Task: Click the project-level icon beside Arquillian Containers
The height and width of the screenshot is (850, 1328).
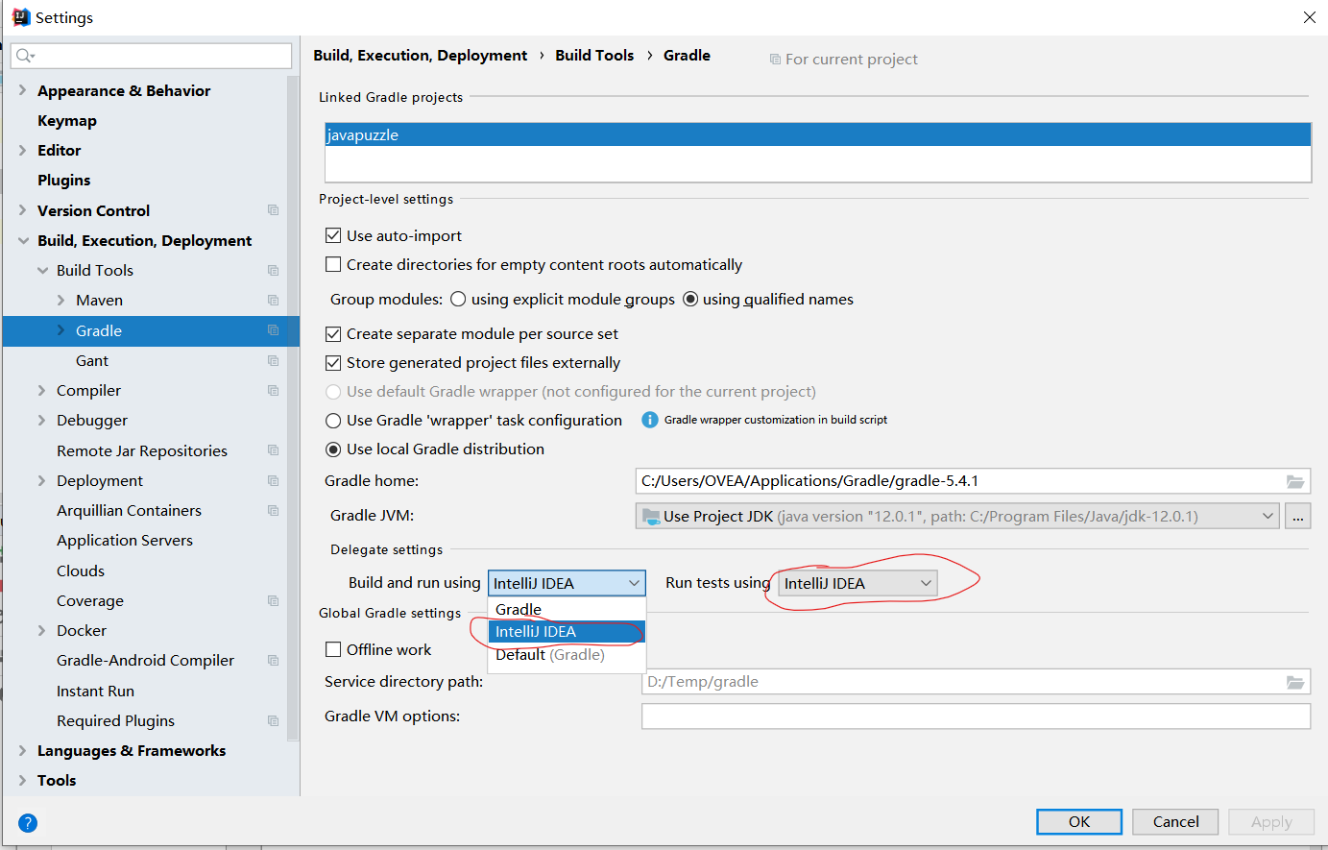Action: 274,510
